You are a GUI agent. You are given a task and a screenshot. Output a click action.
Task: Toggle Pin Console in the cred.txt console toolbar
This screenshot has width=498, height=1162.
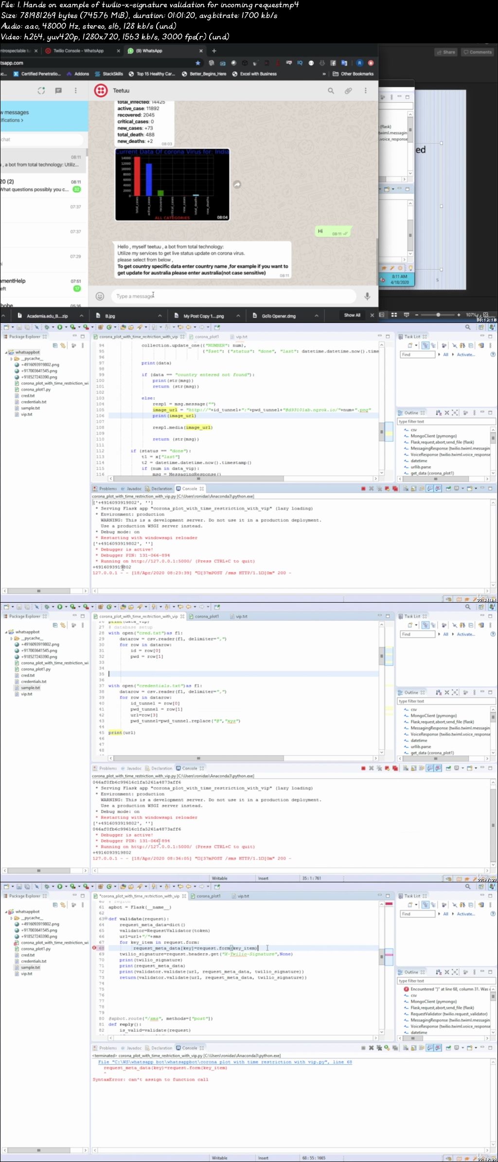(x=448, y=768)
